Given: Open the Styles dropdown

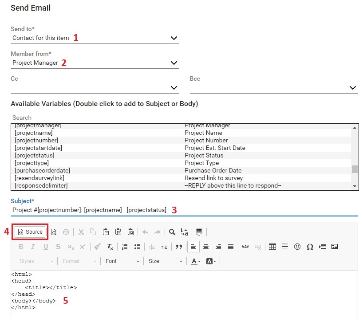Looking at the screenshot, I should pyautogui.click(x=36, y=261).
